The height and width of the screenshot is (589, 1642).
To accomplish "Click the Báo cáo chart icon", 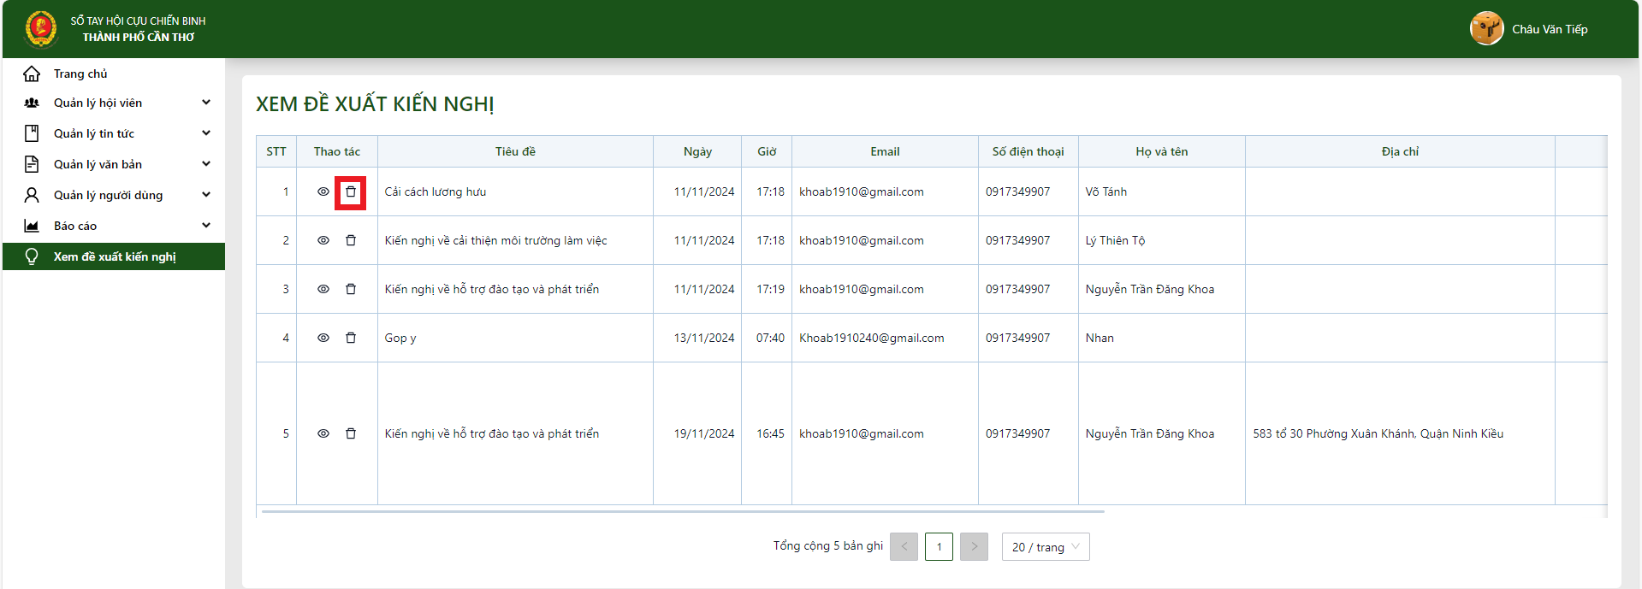I will click(32, 226).
